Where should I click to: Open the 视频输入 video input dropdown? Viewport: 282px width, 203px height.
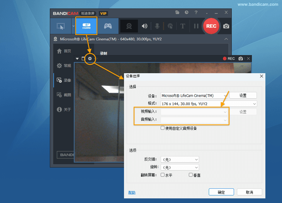[194, 112]
